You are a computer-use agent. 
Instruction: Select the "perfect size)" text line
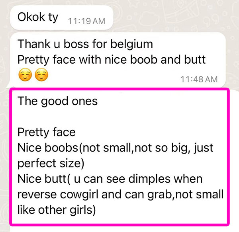51,163
